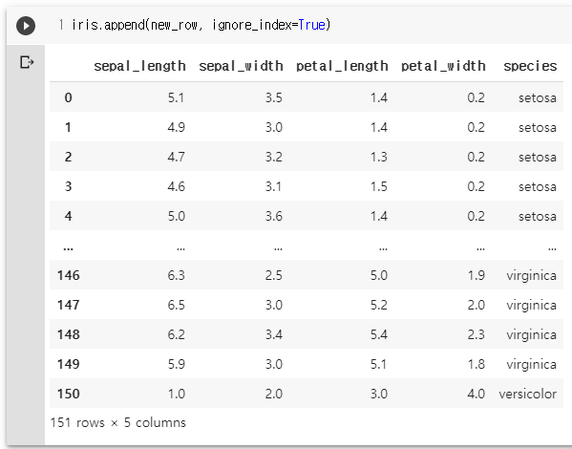Click the versicolor cell in last row
This screenshot has width=572, height=449.
click(527, 394)
